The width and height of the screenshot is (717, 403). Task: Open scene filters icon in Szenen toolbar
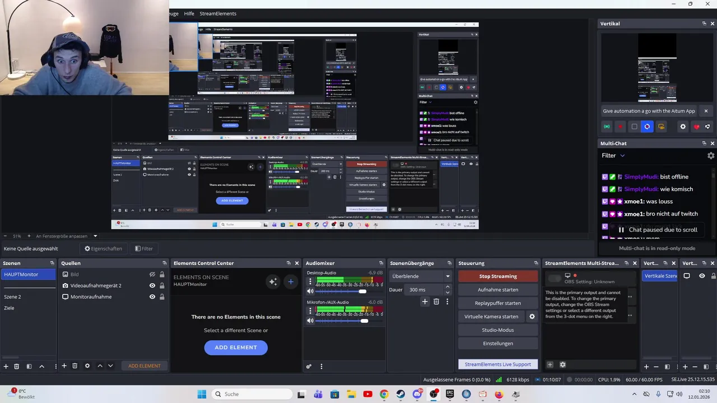[x=29, y=366]
